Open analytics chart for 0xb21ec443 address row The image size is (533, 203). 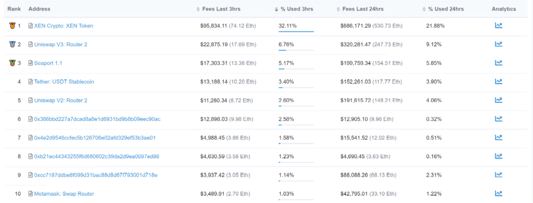(x=498, y=156)
